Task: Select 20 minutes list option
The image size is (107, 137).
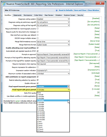Action: click(53, 116)
